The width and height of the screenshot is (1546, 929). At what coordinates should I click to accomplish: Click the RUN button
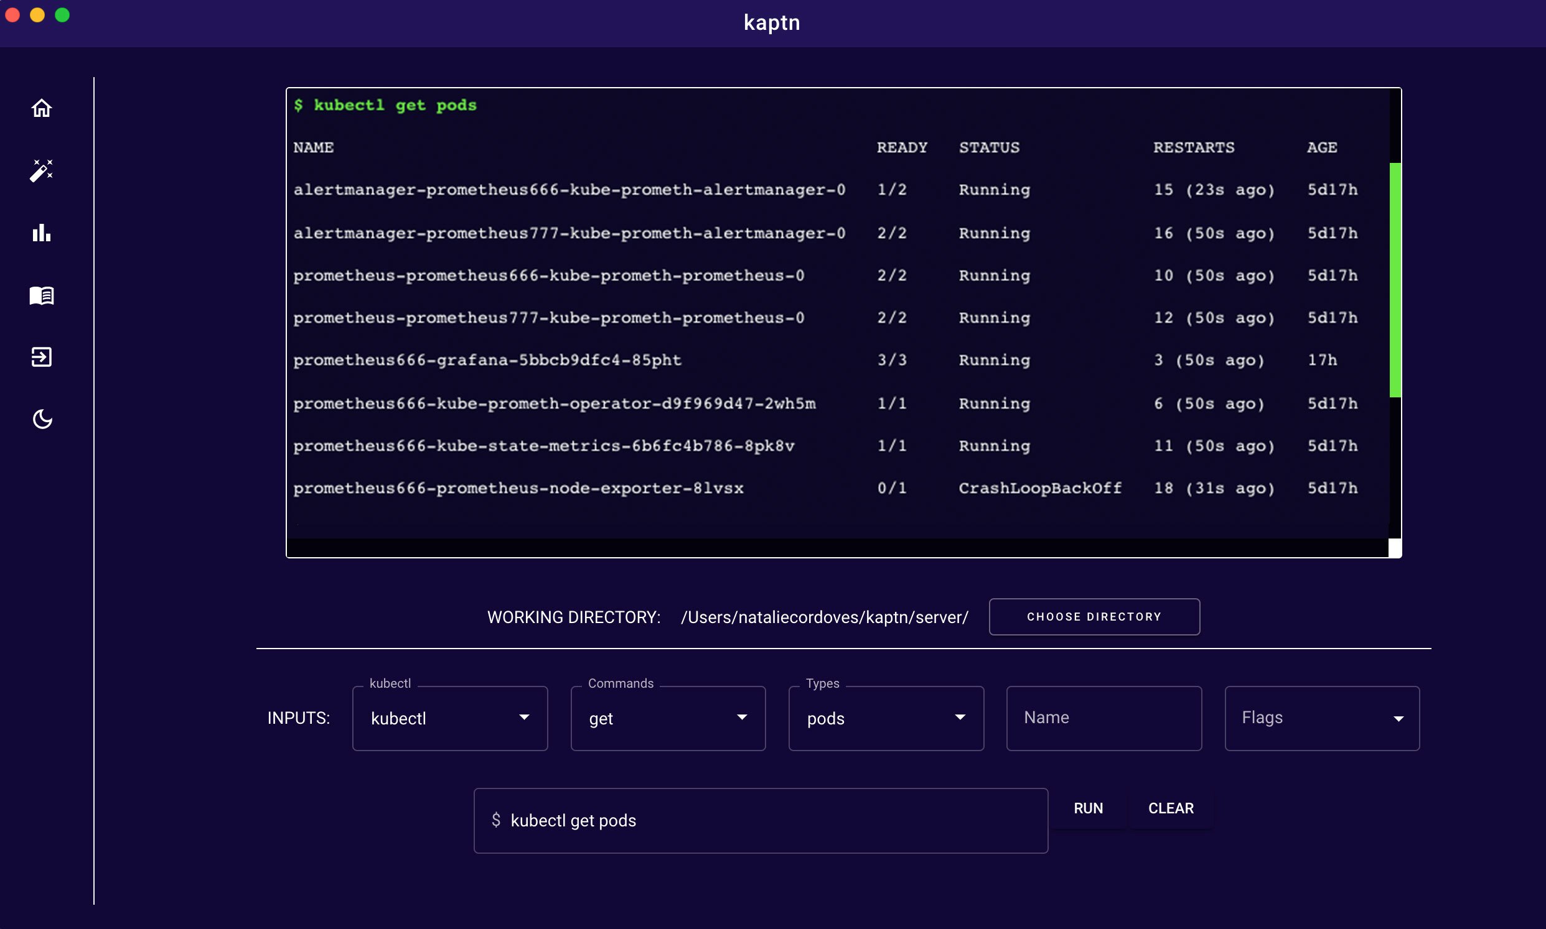1088,808
